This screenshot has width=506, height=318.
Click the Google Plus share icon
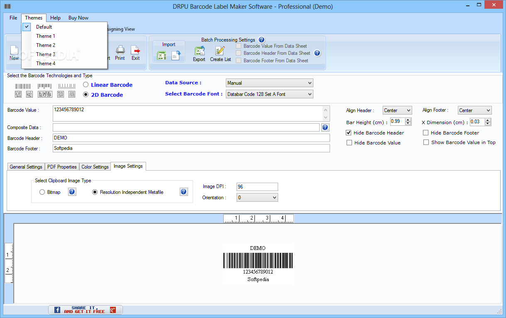pos(112,310)
